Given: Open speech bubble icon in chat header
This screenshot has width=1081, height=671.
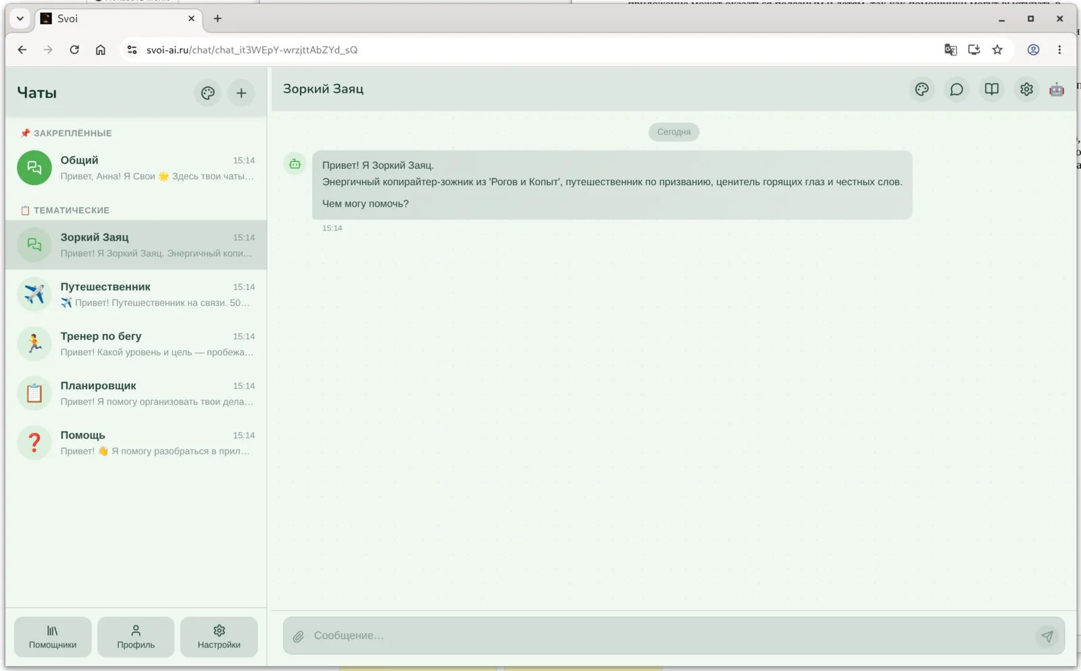Looking at the screenshot, I should [956, 89].
